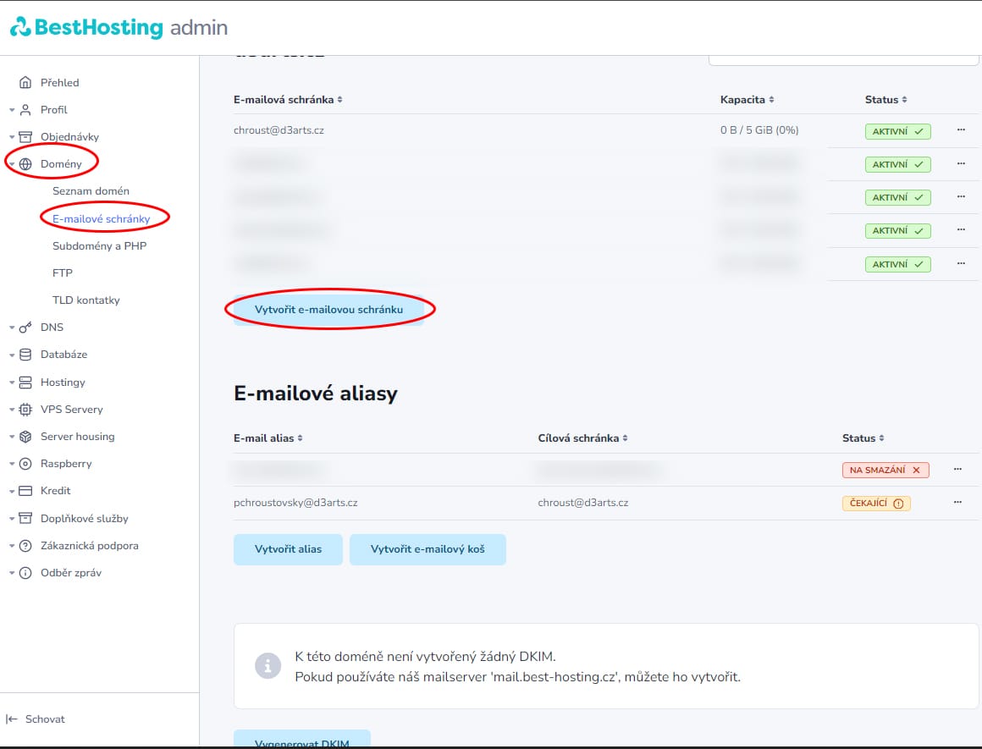Click the Server housing box icon

tap(25, 437)
